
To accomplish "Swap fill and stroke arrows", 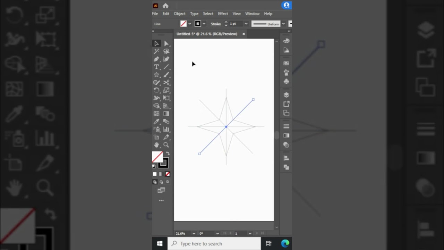I will [168, 153].
